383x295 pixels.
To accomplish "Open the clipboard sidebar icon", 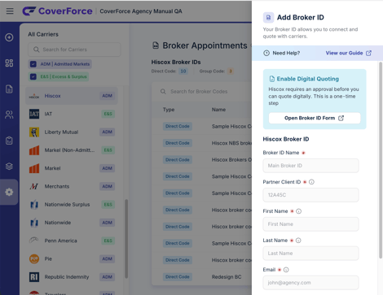I will point(9,141).
